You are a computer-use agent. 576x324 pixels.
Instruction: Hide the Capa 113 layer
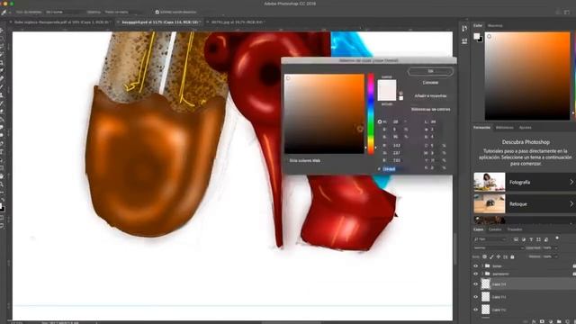[x=476, y=297]
